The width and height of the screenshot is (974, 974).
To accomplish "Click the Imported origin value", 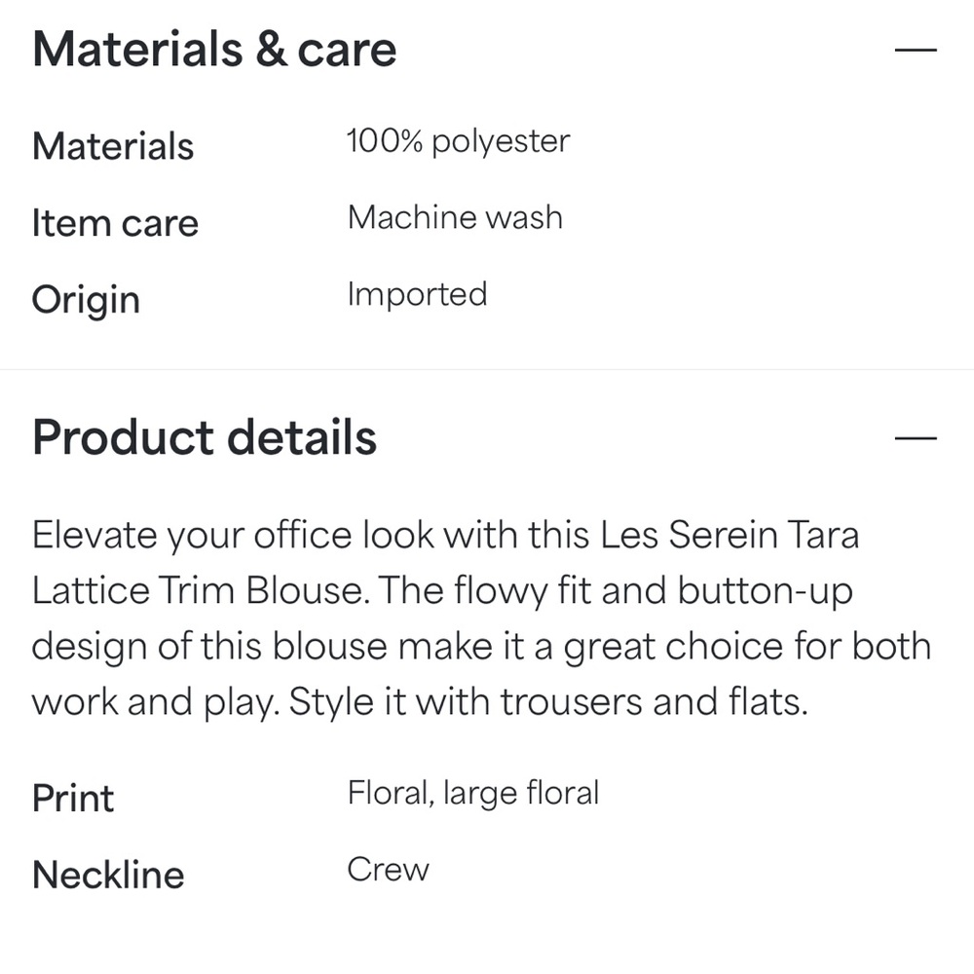I will click(417, 294).
